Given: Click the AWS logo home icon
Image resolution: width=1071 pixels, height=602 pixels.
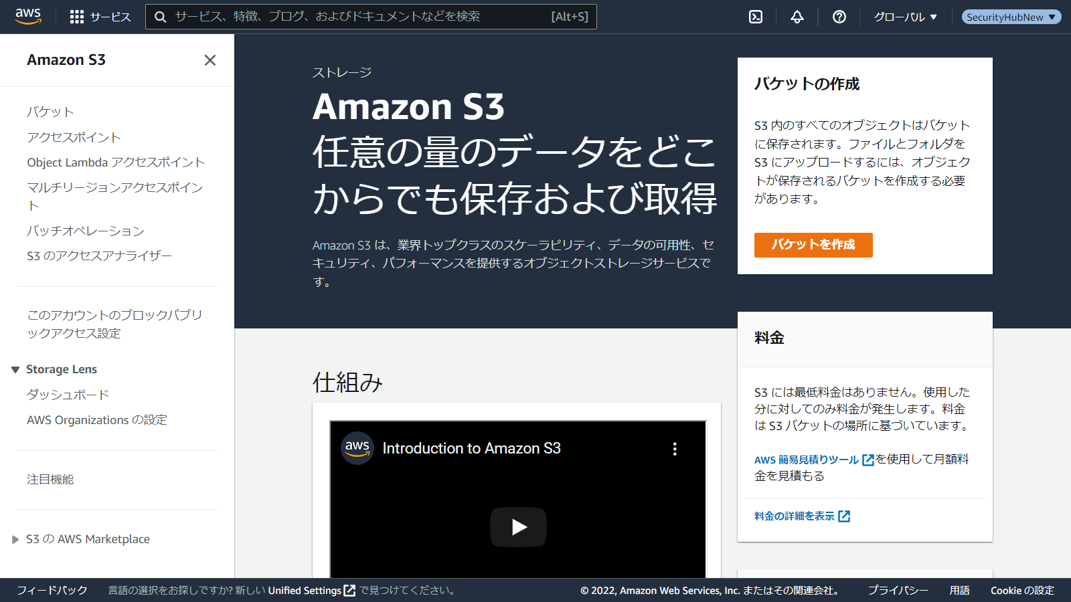Looking at the screenshot, I should [x=28, y=16].
